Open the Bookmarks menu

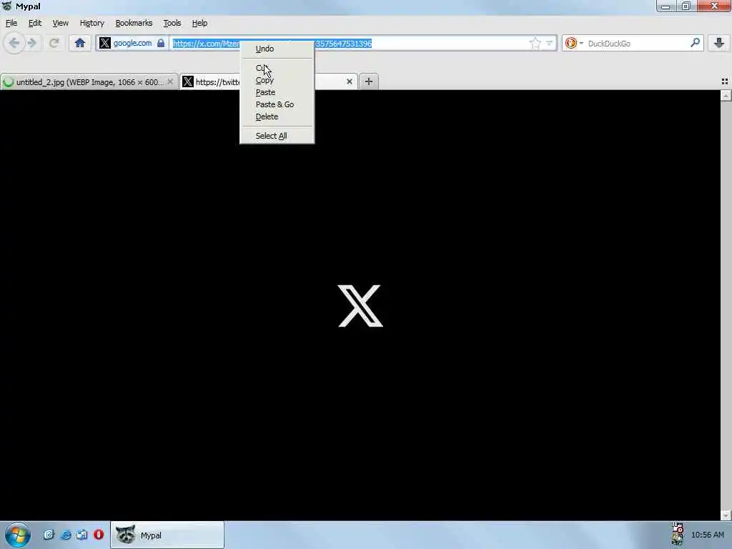coord(134,23)
